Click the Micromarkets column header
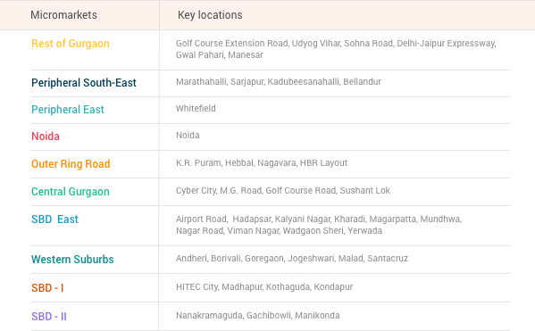Image resolution: width=535 pixels, height=331 pixels. pyautogui.click(x=63, y=15)
